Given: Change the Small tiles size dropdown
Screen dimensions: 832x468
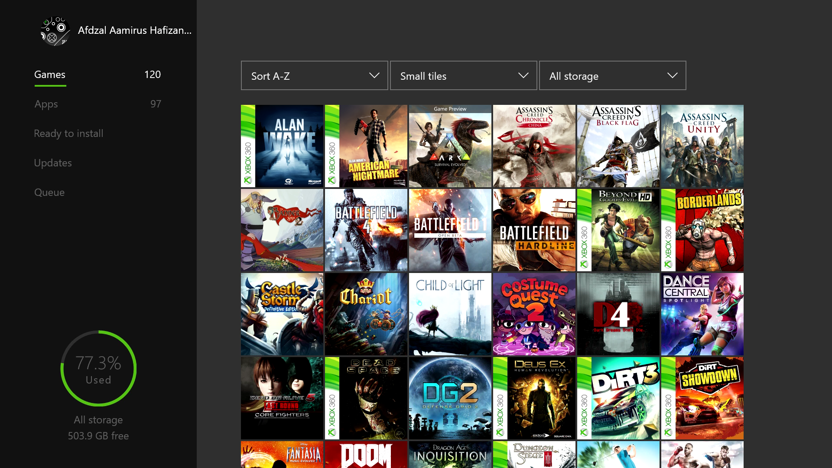Looking at the screenshot, I should coord(464,75).
